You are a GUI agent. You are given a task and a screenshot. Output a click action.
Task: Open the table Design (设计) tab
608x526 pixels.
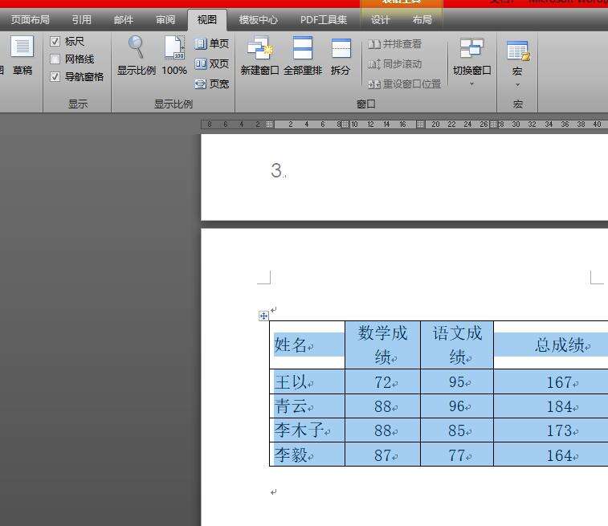[x=380, y=20]
